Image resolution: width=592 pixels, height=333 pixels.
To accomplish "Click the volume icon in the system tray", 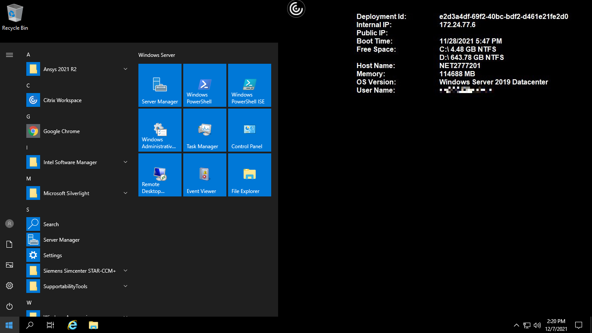I will click(537, 325).
